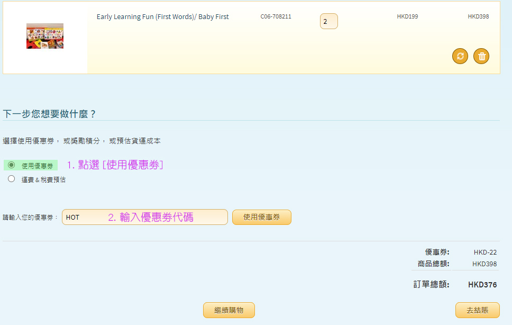This screenshot has width=512, height=325.
Task: Click the 選擇使用優惠券 instruction text line
Action: click(81, 141)
